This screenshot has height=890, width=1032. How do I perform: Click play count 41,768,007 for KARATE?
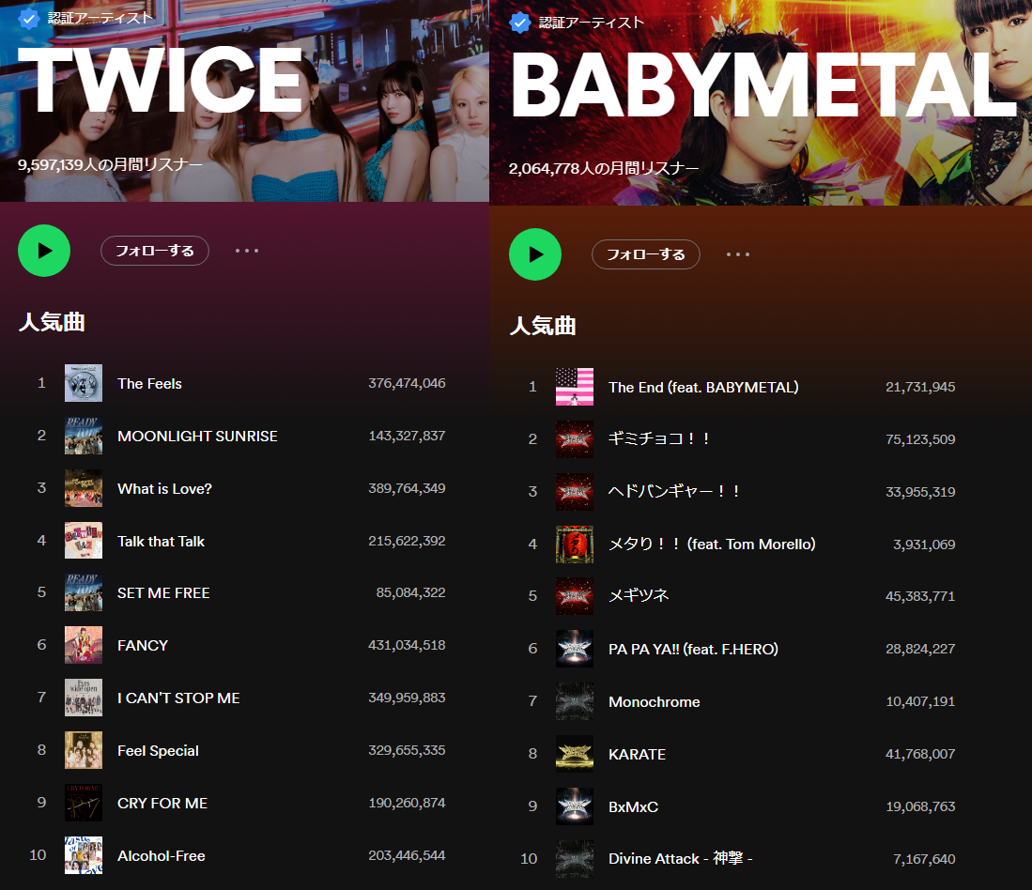coord(920,754)
